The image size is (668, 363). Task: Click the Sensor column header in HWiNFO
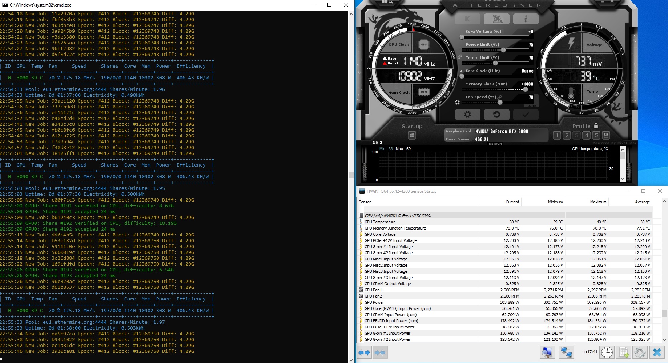417,202
